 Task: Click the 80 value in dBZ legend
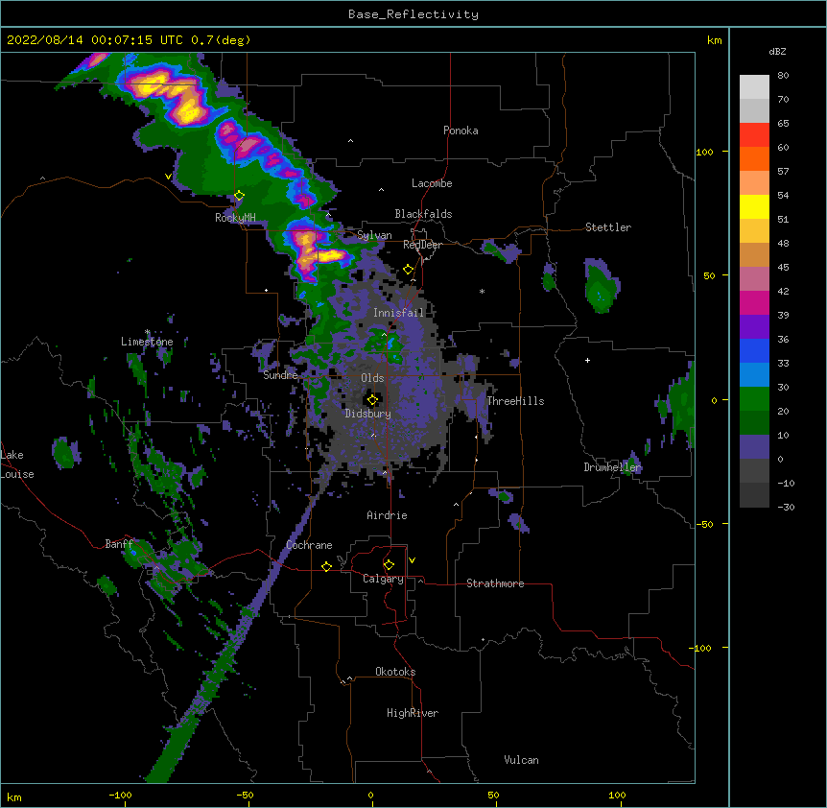coord(783,76)
